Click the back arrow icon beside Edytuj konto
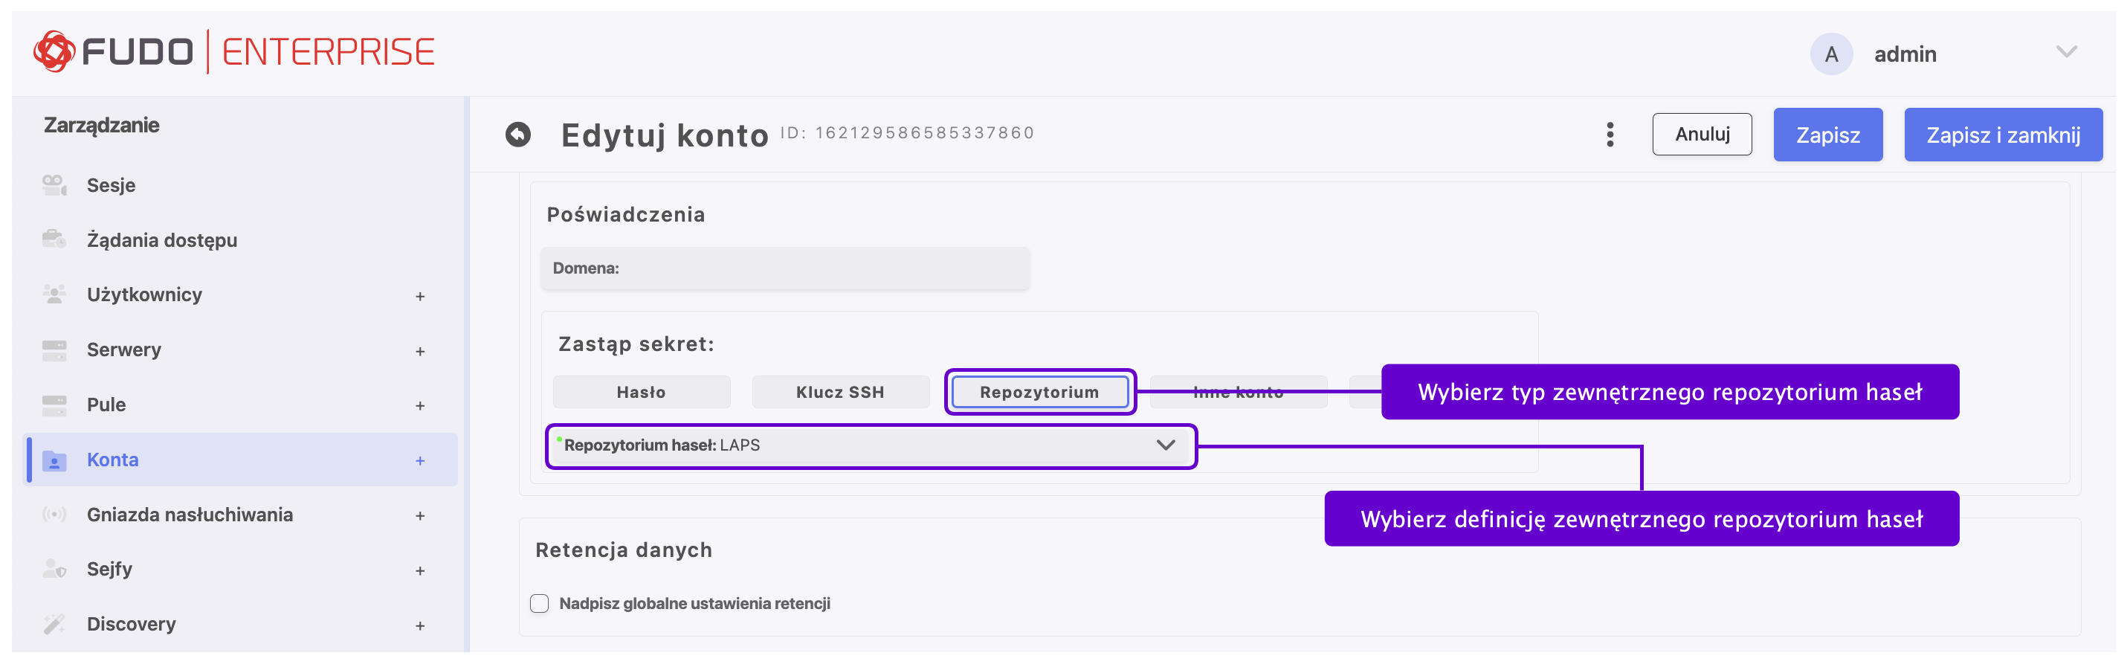 coord(517,135)
